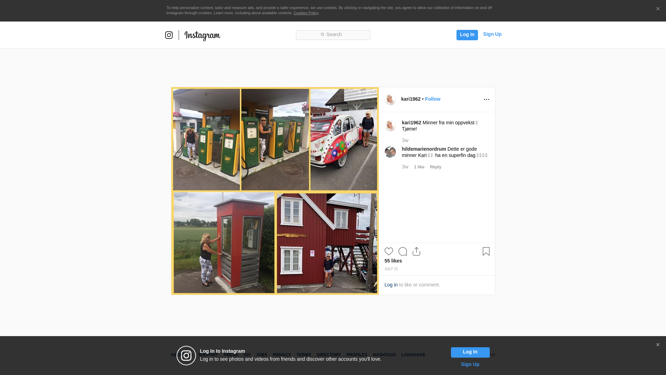Screen dimensions: 666x375
Task: Open the API footer link
Action: pyautogui.click(x=247, y=355)
